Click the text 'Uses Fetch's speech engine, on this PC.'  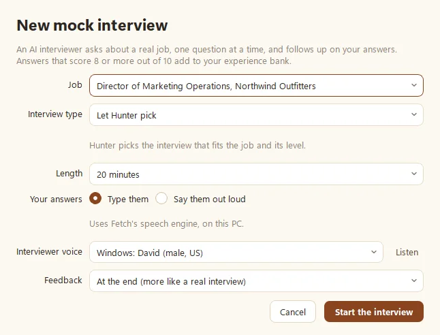167,223
